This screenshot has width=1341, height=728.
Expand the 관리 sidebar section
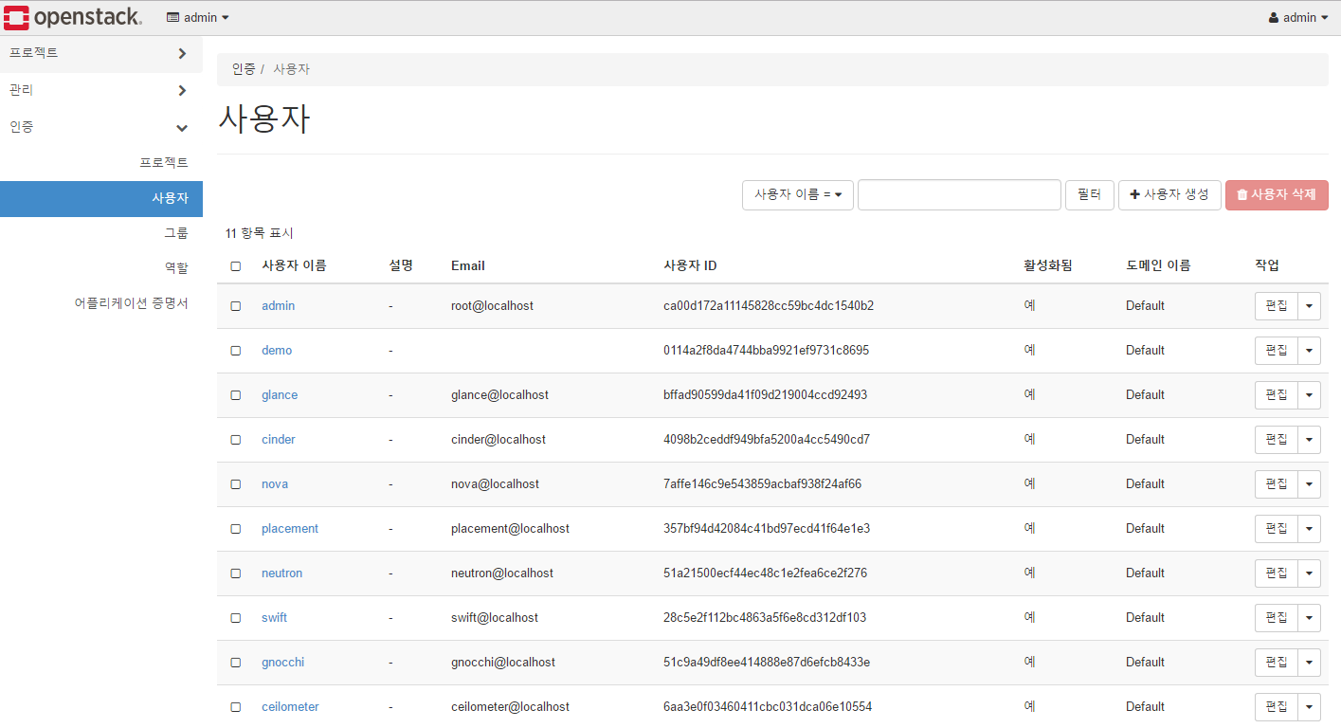[100, 90]
